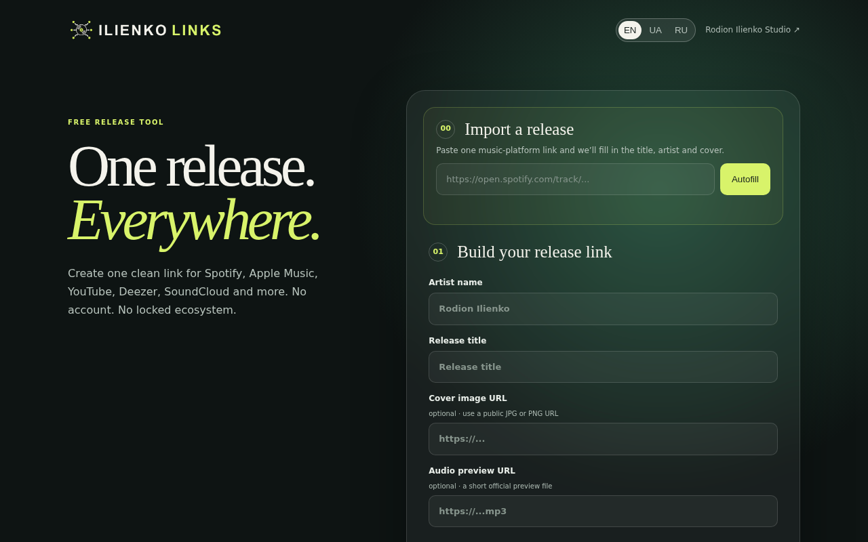Click the Cover image URL field
Screen dimensions: 868x542
click(603, 439)
